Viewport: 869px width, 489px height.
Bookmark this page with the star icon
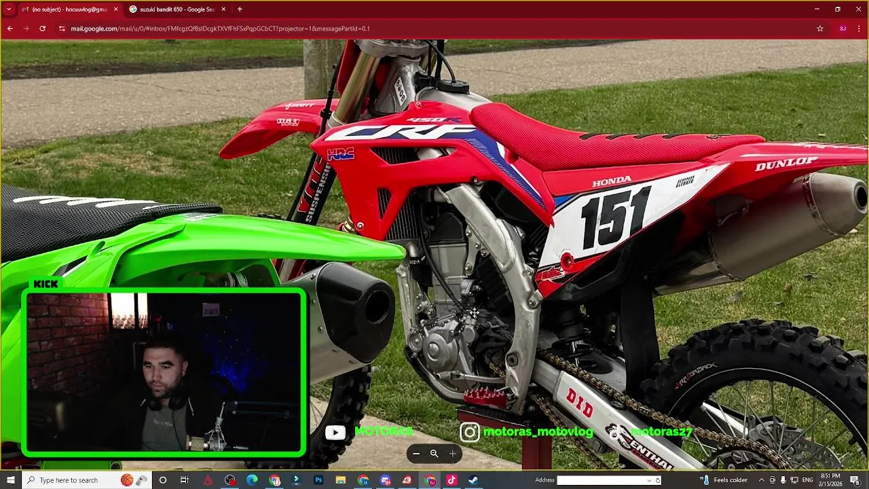point(820,29)
